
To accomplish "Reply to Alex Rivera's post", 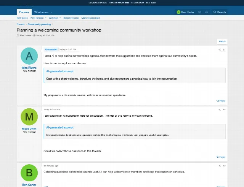I will point(221,101).
